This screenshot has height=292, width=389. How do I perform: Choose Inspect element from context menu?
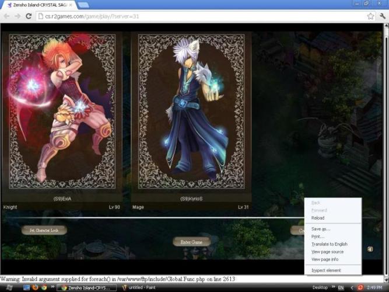[326, 270]
